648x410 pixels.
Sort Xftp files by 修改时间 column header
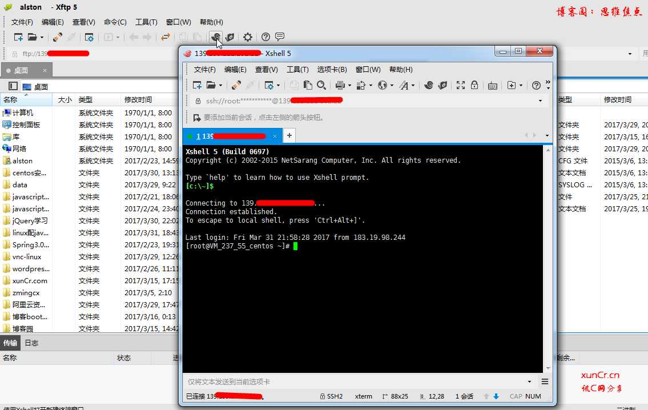pyautogui.click(x=150, y=99)
